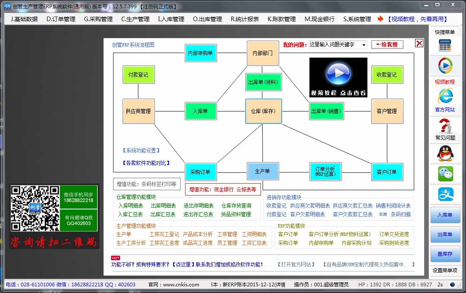Open the video tutorial sidebar icon

(445, 65)
